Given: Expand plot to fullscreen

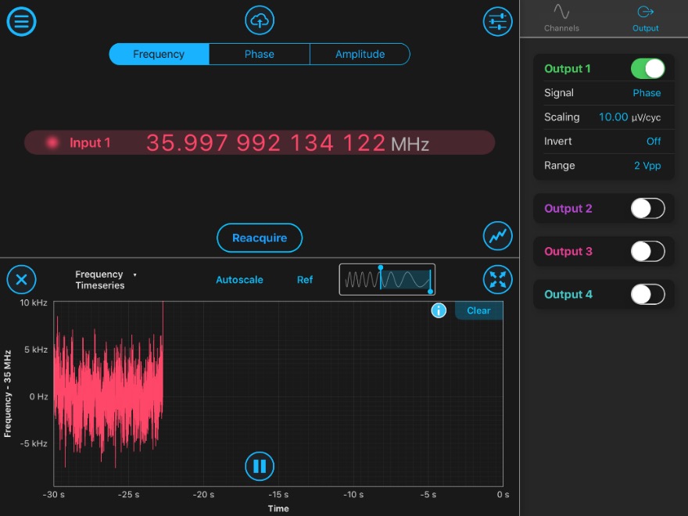Looking at the screenshot, I should click(x=497, y=280).
